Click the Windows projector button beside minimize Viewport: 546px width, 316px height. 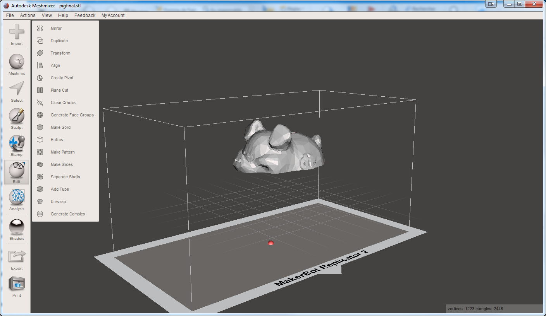(x=491, y=4)
